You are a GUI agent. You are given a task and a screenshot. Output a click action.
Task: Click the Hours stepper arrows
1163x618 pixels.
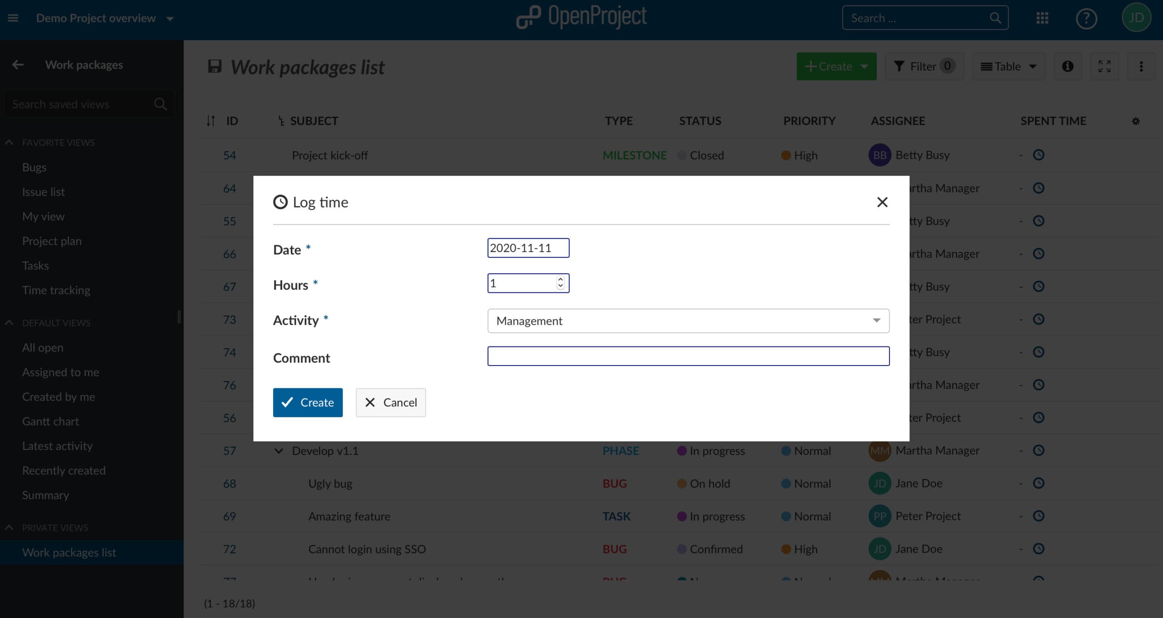560,283
